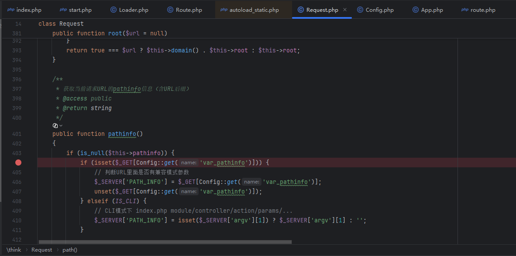Click the PHP file icon on start.php tab

pos(63,10)
